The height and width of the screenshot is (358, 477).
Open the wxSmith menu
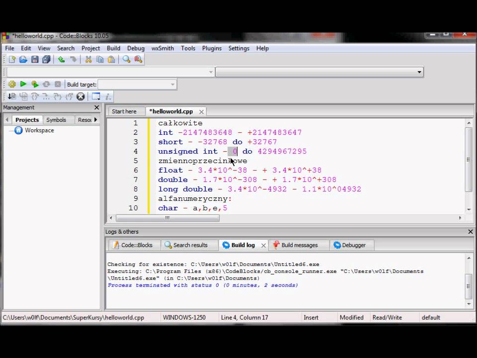162,48
